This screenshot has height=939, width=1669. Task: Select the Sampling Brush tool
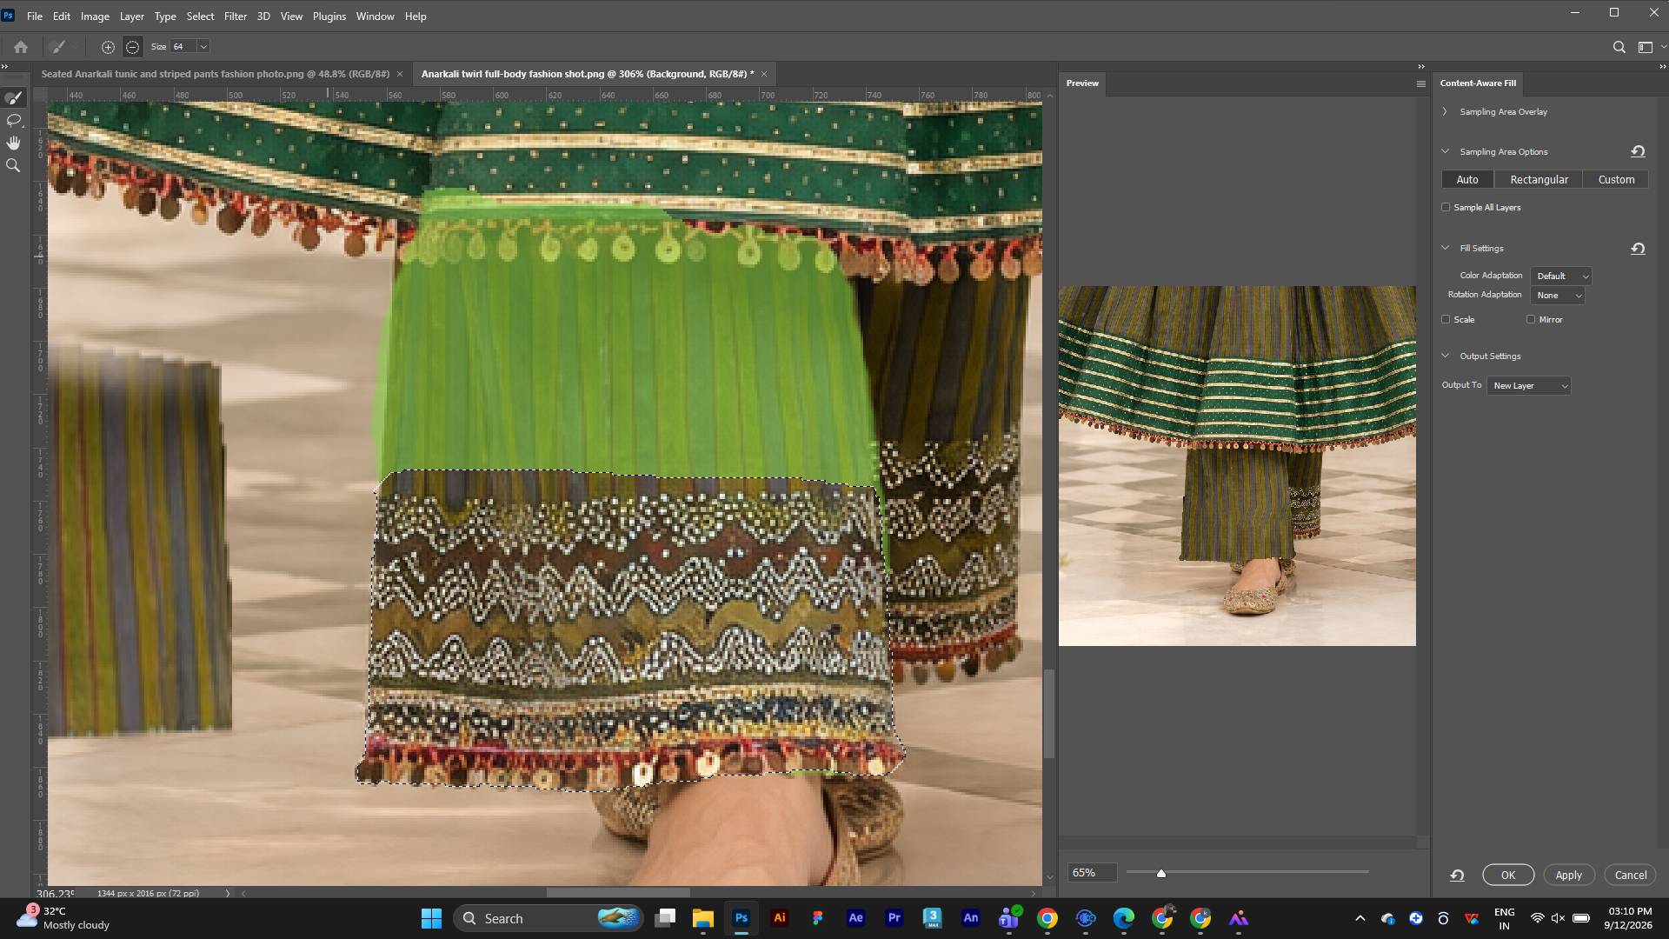tap(13, 97)
